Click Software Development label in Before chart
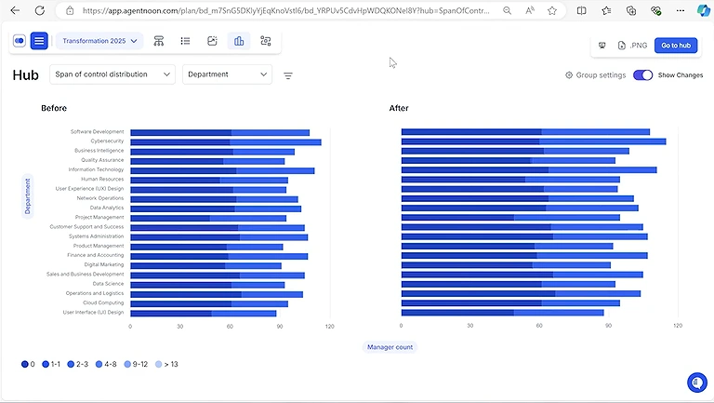Screen dimensions: 714x403 (x=97, y=132)
